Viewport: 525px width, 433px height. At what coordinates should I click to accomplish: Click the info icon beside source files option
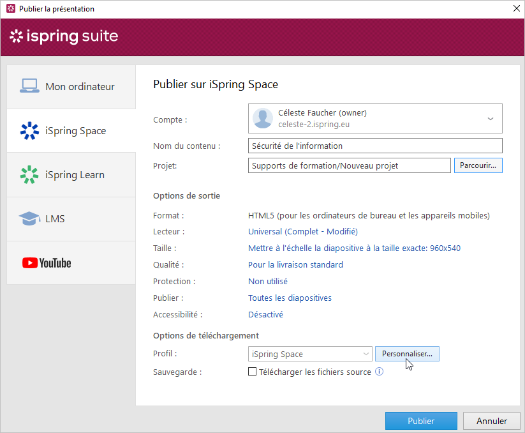pos(380,372)
